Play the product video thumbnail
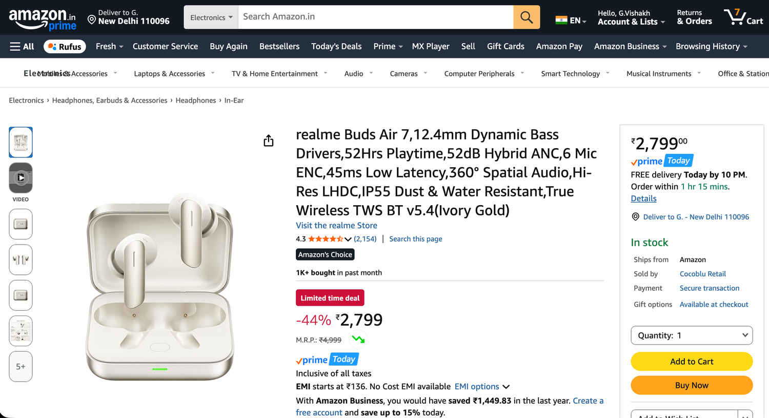769x418 pixels. [21, 178]
